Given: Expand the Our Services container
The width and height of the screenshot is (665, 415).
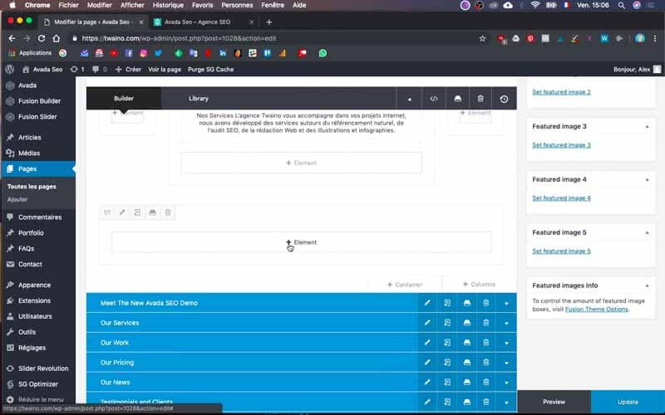Looking at the screenshot, I should click(506, 323).
